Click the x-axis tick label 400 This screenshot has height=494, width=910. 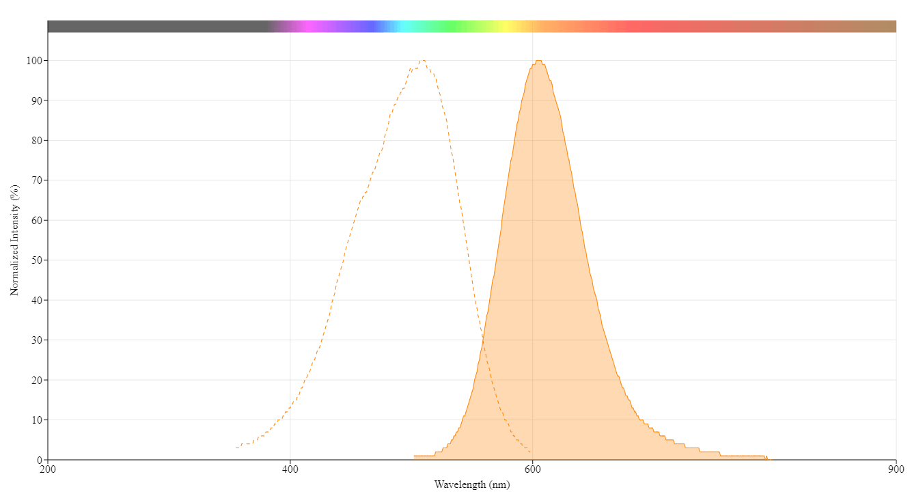click(290, 469)
